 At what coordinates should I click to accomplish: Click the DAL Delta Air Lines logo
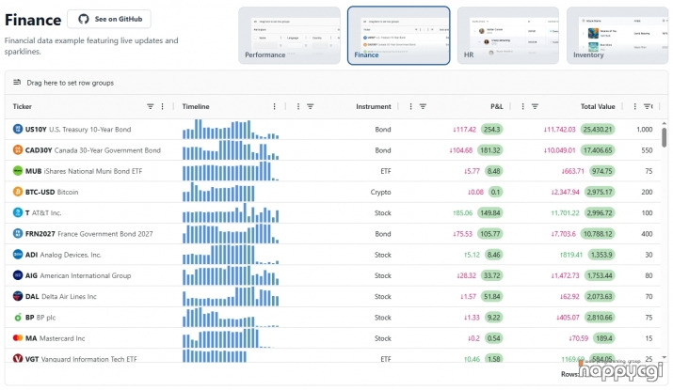pyautogui.click(x=18, y=296)
